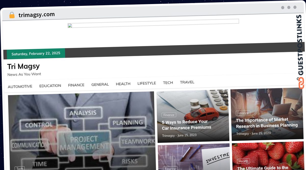Click Trimagsy author under market research post

tap(243, 134)
